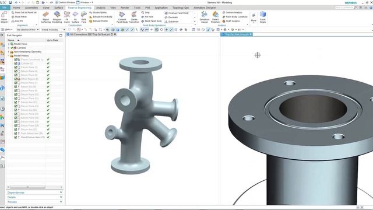Click Extrude Profile command
The image size is (373, 210).
point(98,21)
